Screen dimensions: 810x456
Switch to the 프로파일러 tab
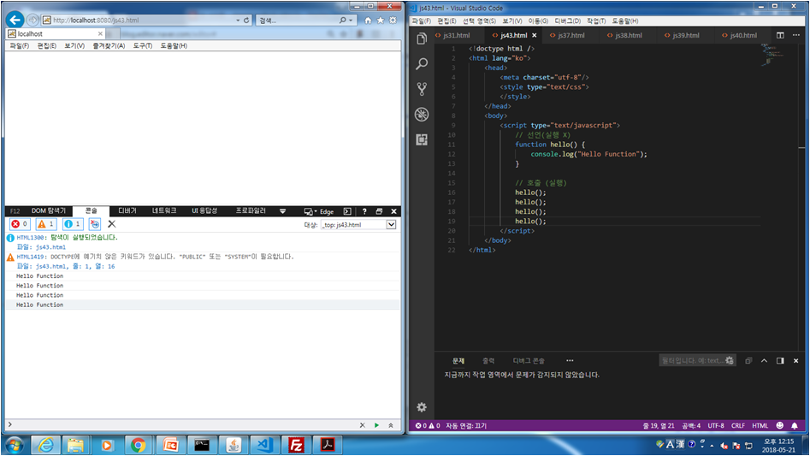[x=251, y=210]
